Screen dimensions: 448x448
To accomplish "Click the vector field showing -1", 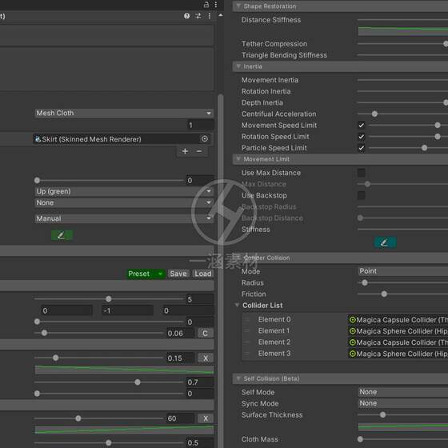I will point(127,310).
